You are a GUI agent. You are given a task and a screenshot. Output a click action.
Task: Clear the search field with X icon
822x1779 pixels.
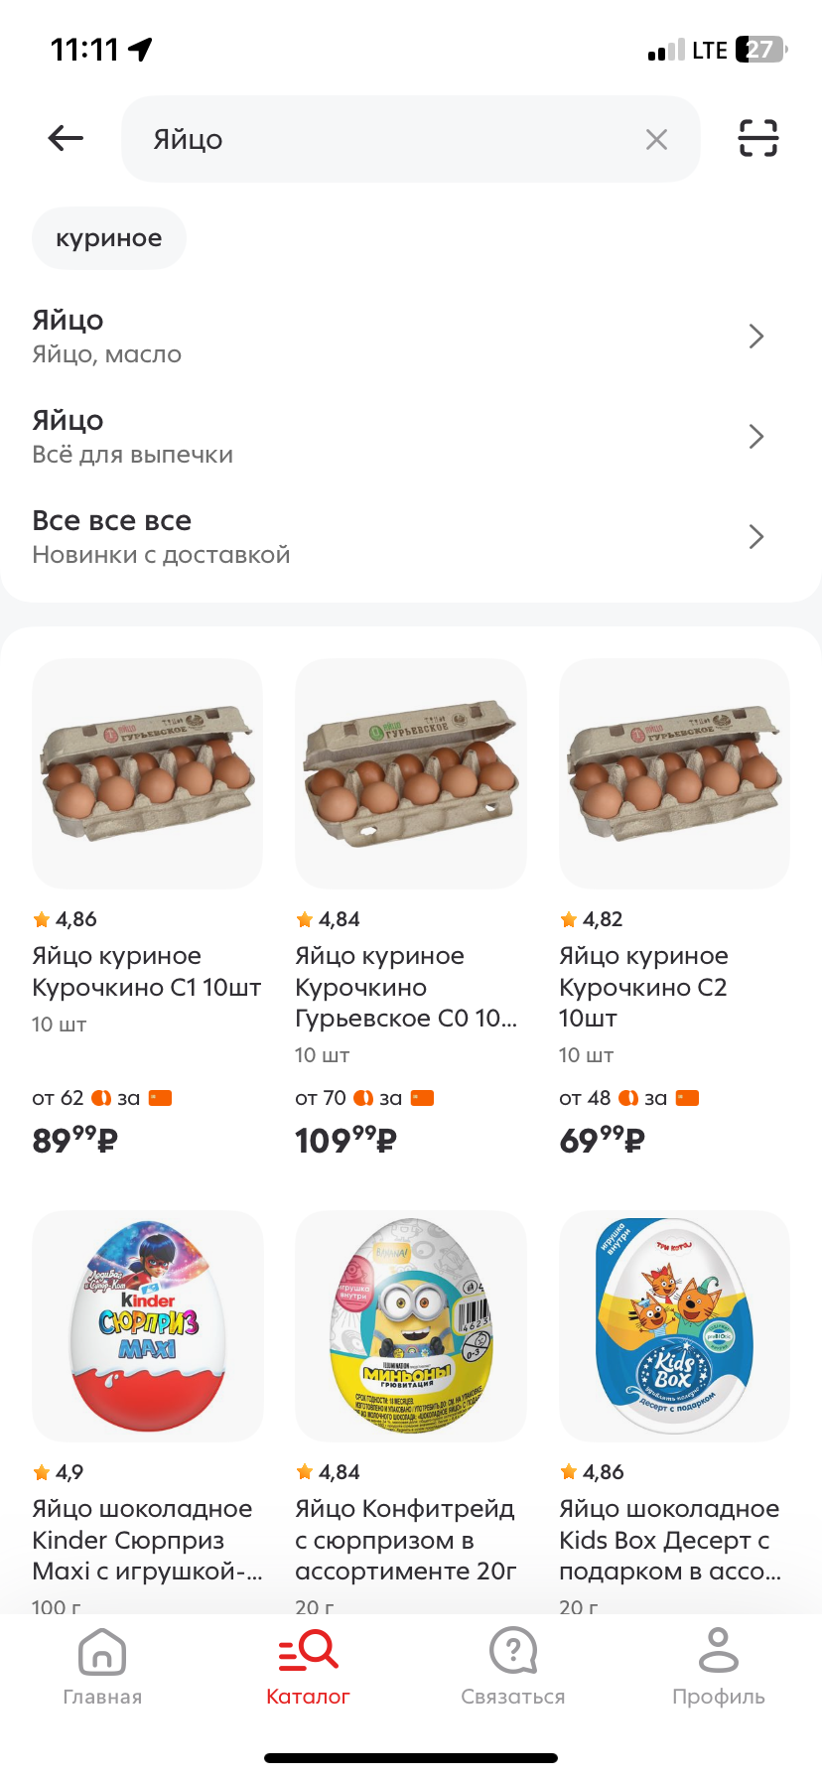click(x=656, y=139)
